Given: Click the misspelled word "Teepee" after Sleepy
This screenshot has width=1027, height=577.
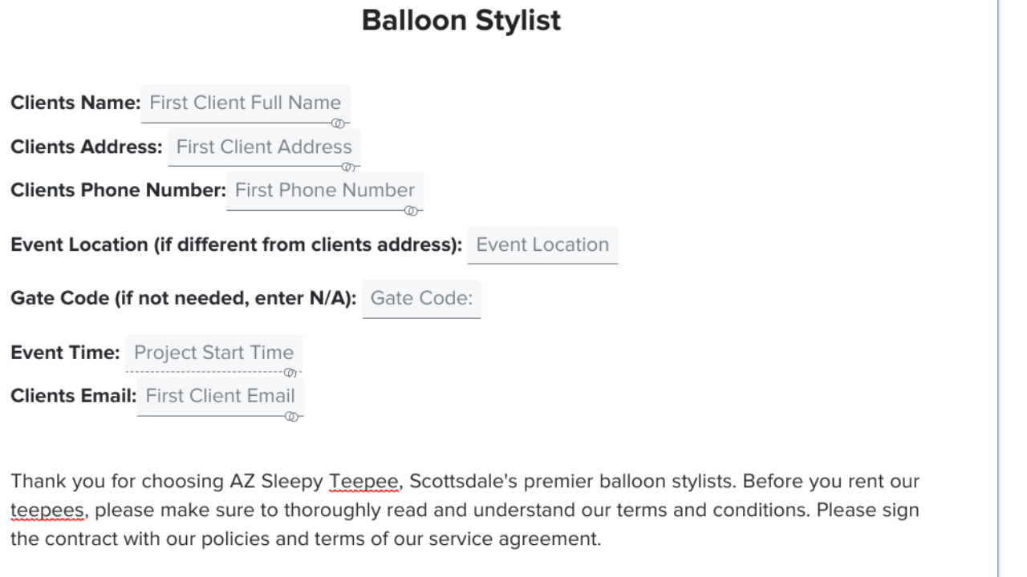Looking at the screenshot, I should tap(363, 482).
